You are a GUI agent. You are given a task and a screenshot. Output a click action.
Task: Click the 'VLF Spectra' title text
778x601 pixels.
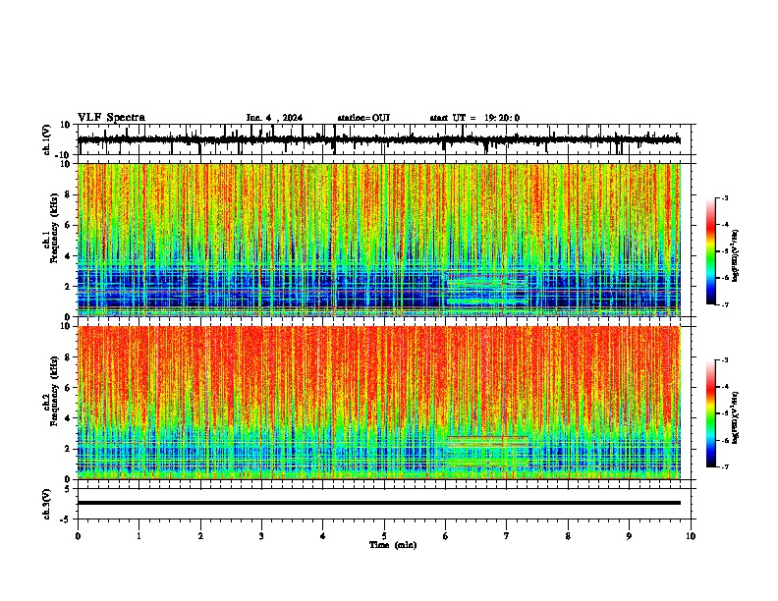coord(111,118)
